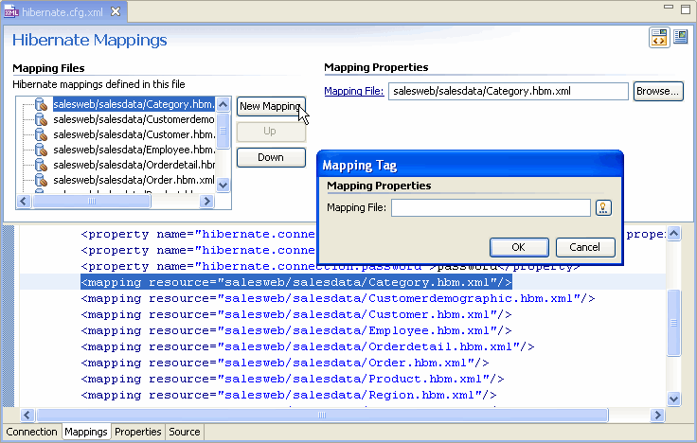
Task: Click the source editor scroll-right arrow
Action: pos(657,415)
